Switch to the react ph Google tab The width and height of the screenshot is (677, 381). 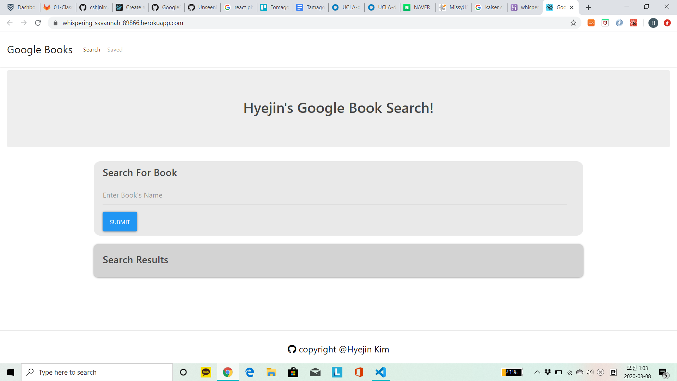239,7
